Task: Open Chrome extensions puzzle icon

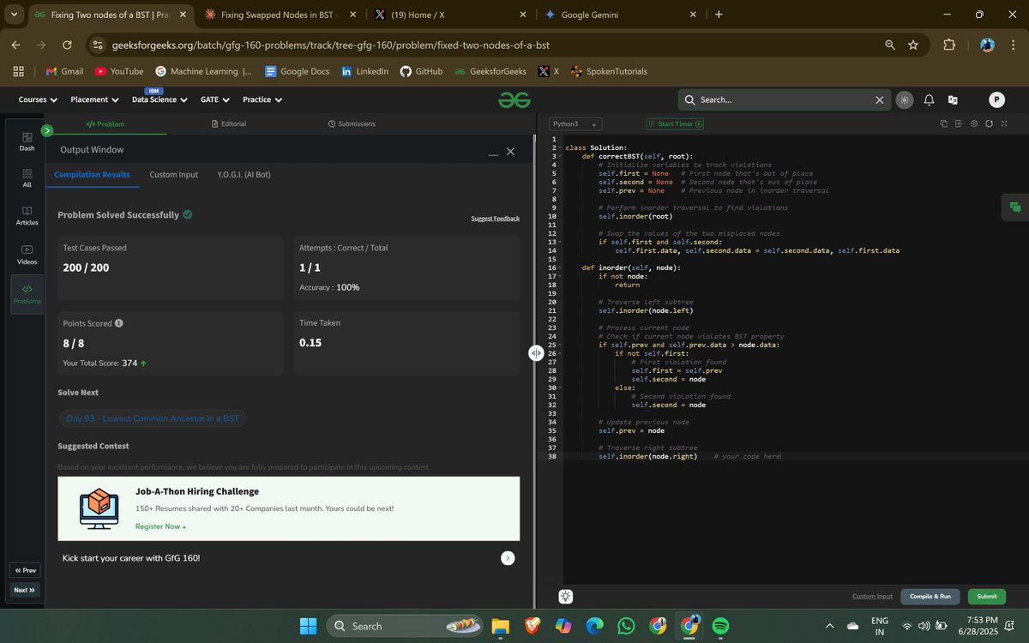Action: pos(949,45)
